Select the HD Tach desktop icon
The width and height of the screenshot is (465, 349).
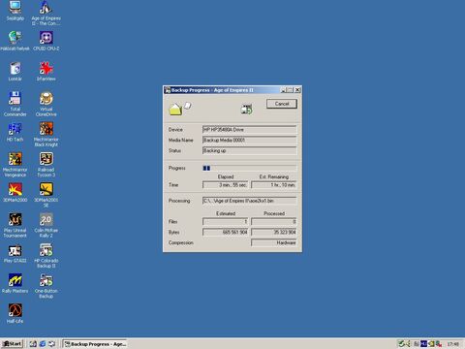[x=15, y=132]
